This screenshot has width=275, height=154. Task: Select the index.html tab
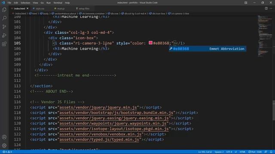pyautogui.click(x=19, y=9)
